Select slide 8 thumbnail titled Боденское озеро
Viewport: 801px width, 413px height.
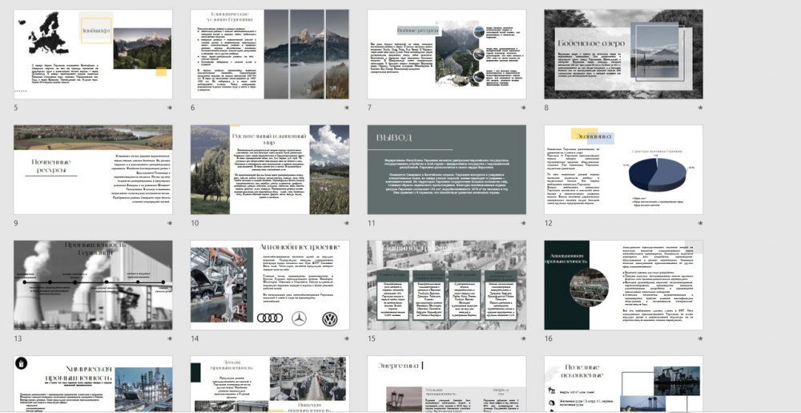(624, 55)
